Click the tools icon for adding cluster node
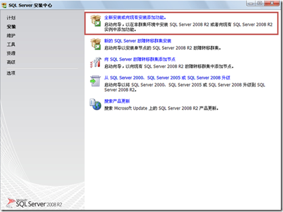Viewport: 283px width, 212px height. click(95, 62)
